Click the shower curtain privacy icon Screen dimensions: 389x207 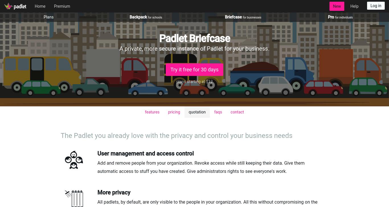point(74,198)
